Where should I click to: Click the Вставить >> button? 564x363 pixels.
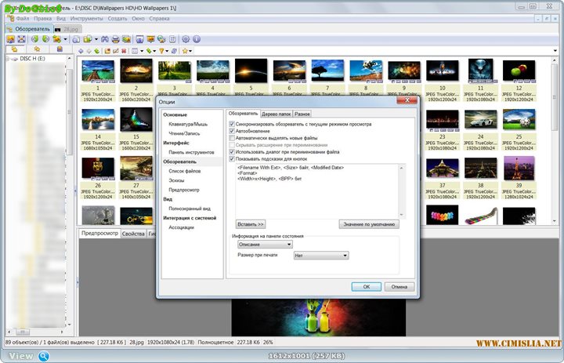click(251, 224)
